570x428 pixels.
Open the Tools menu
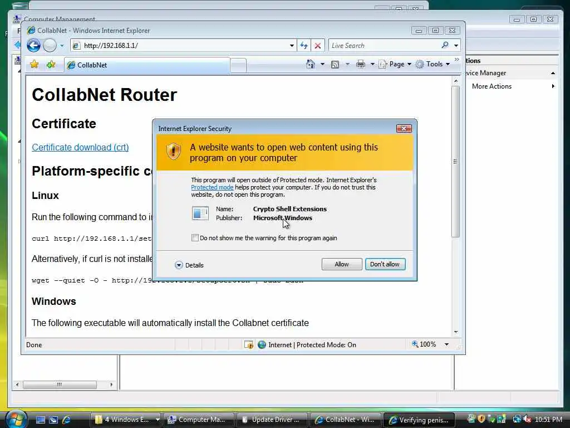coord(433,64)
